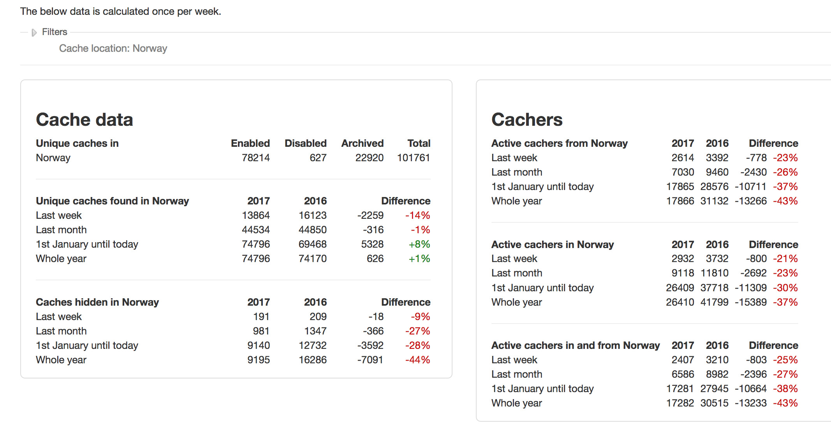Click Active cachers from Norway header
This screenshot has height=440, width=831.
(559, 143)
